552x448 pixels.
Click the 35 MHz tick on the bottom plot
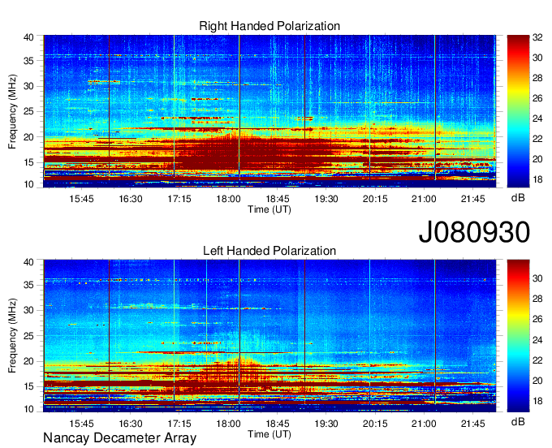pyautogui.click(x=28, y=285)
